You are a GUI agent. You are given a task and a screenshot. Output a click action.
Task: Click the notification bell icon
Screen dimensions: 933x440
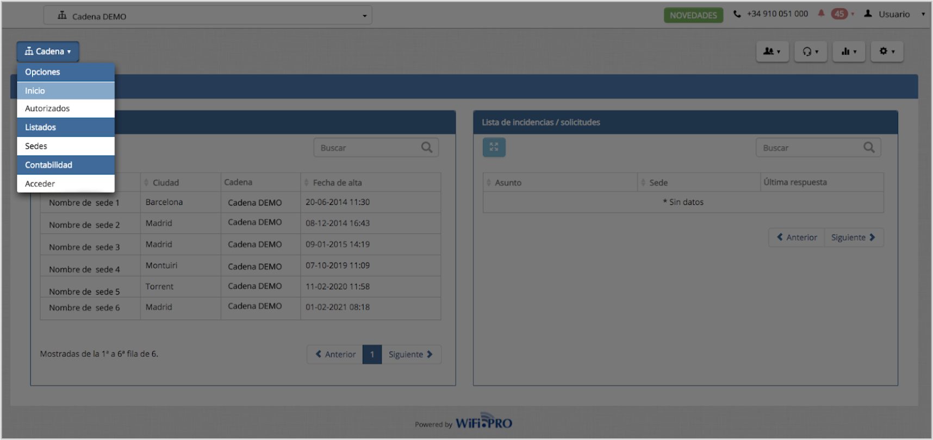pyautogui.click(x=822, y=14)
